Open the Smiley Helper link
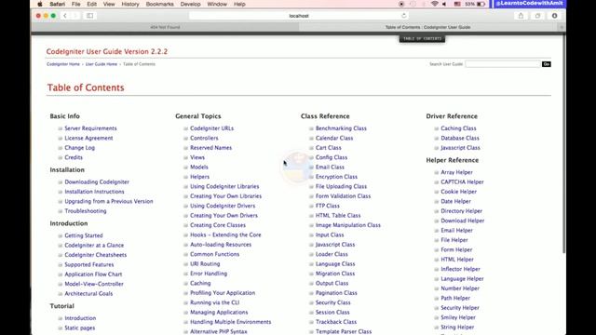Screen dimensions: 596x335 tap(458, 317)
